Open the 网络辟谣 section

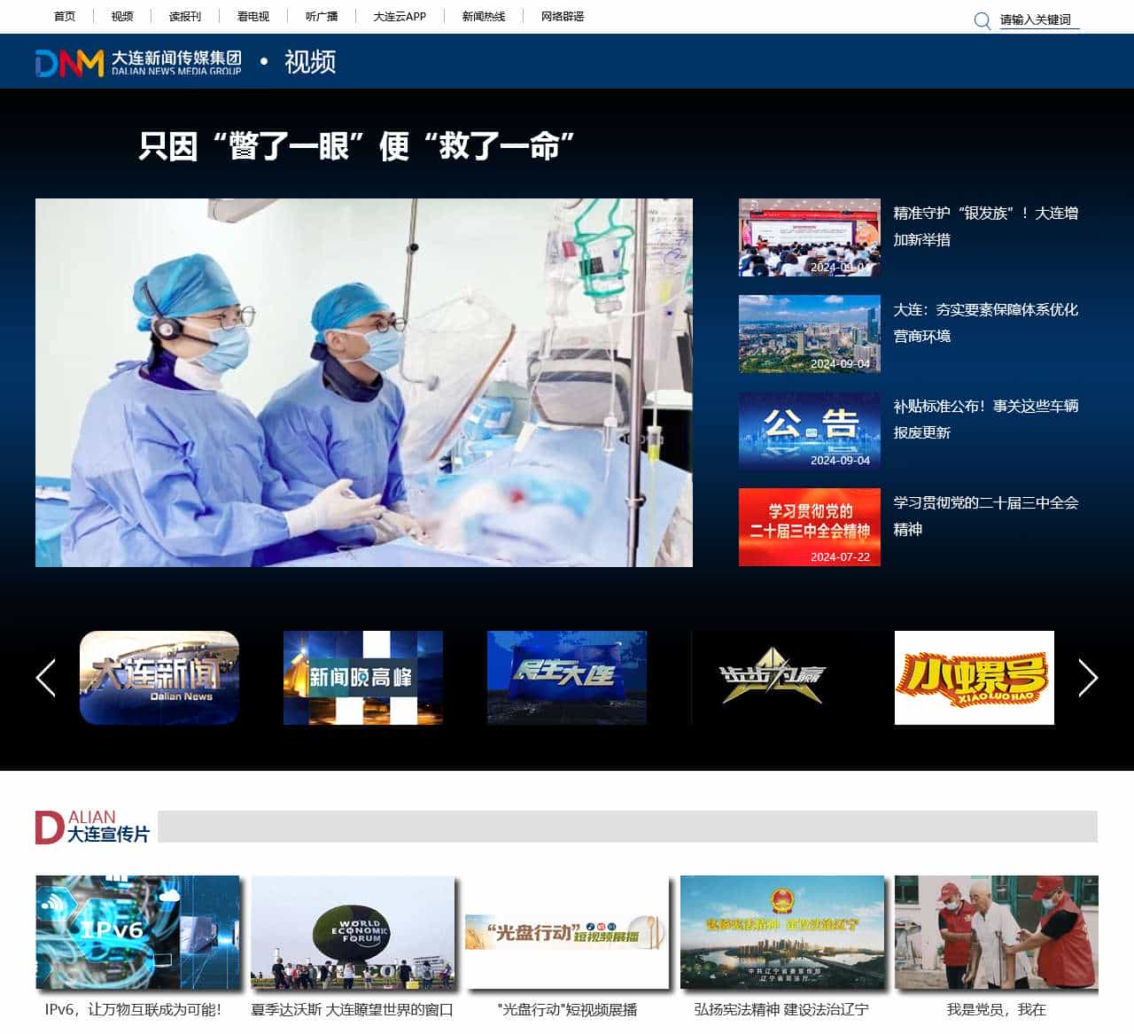(564, 16)
